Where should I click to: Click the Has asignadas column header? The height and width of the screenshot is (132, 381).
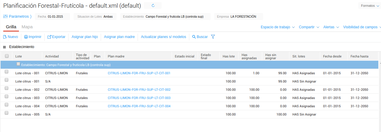click(x=249, y=56)
